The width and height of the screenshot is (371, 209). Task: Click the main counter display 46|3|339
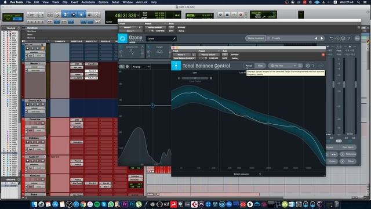pyautogui.click(x=126, y=16)
